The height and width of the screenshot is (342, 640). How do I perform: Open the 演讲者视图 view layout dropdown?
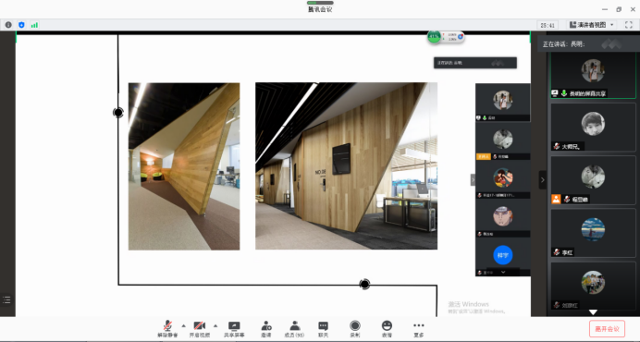(591, 25)
